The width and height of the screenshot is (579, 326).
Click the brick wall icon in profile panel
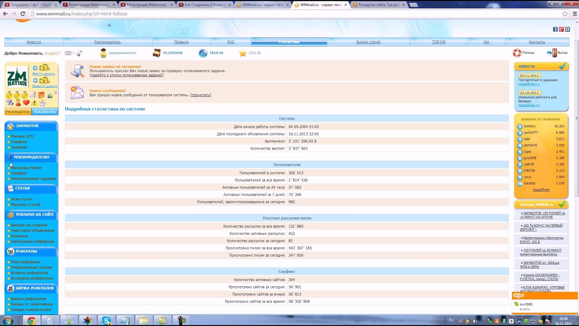(41, 95)
